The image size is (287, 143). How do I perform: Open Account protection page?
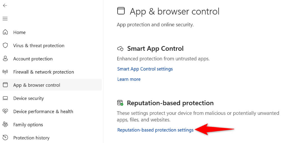coord(33,59)
